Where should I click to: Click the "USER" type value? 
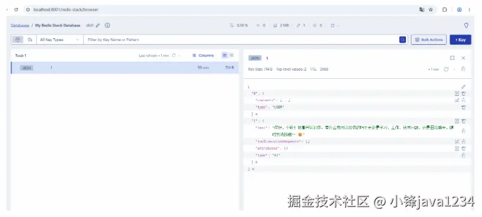coord(279,108)
